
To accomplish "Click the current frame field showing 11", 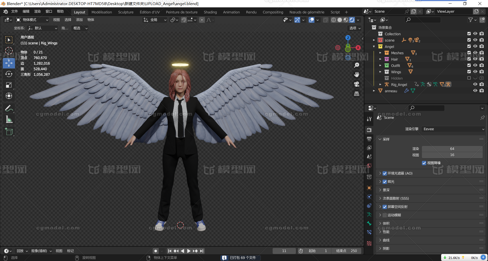I will 284,251.
